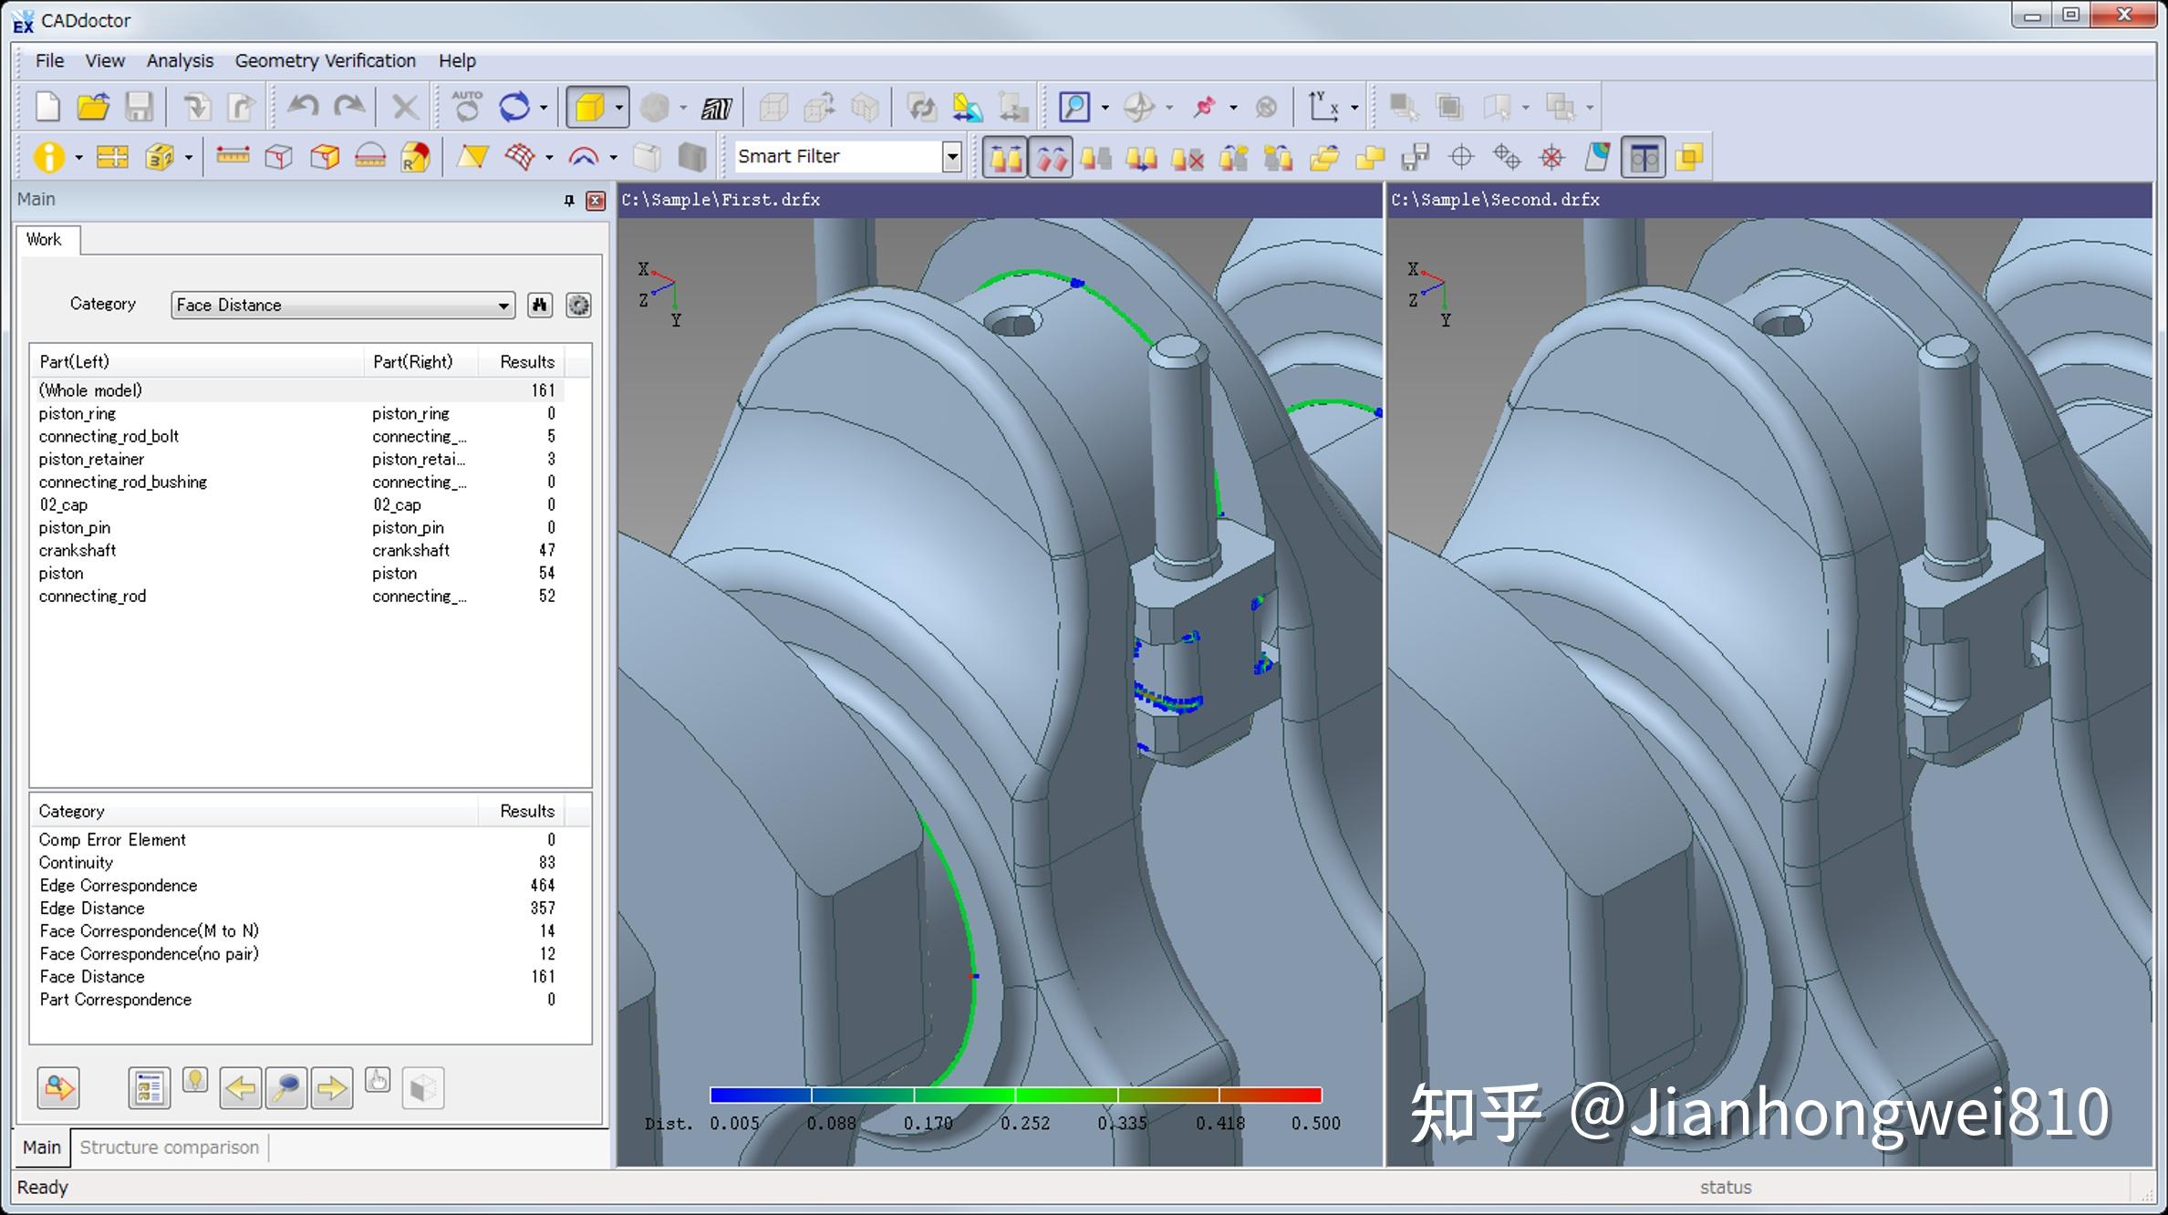
Task: Click the yellow right arrow next result button
Action: coord(331,1087)
